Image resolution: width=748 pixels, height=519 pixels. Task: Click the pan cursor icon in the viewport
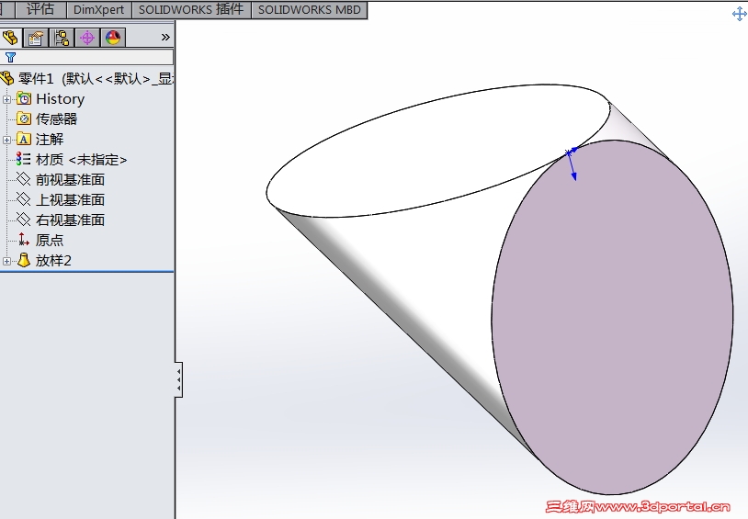pyautogui.click(x=740, y=14)
